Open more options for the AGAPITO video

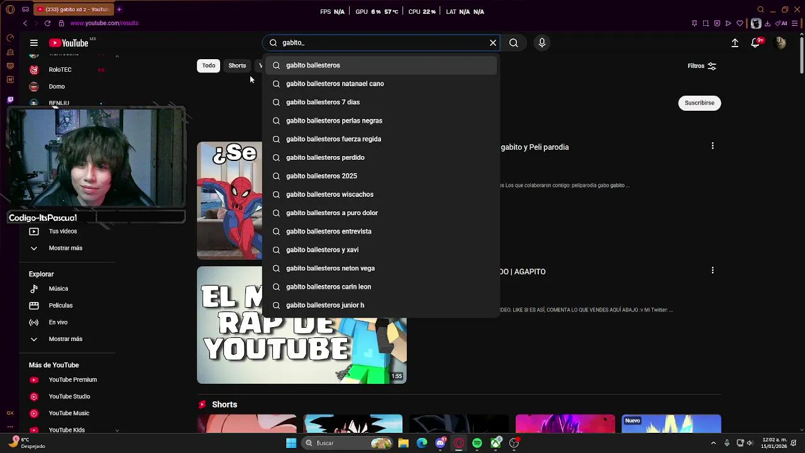click(713, 271)
